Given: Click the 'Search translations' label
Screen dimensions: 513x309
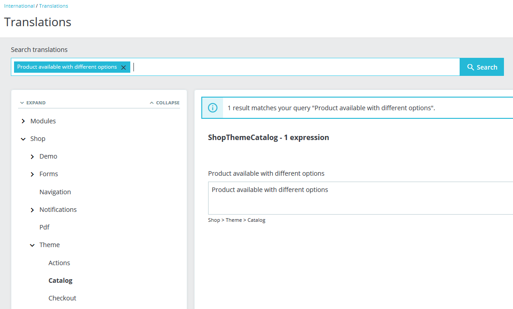Looking at the screenshot, I should 39,50.
